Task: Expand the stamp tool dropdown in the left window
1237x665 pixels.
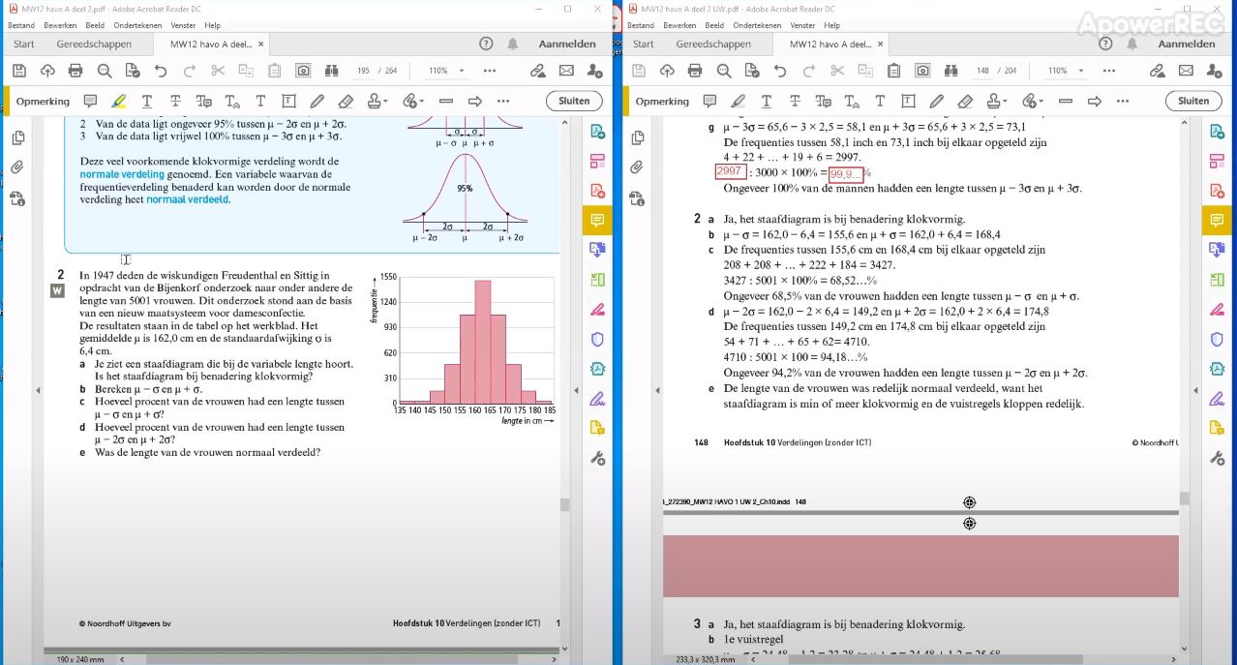Action: pos(386,101)
